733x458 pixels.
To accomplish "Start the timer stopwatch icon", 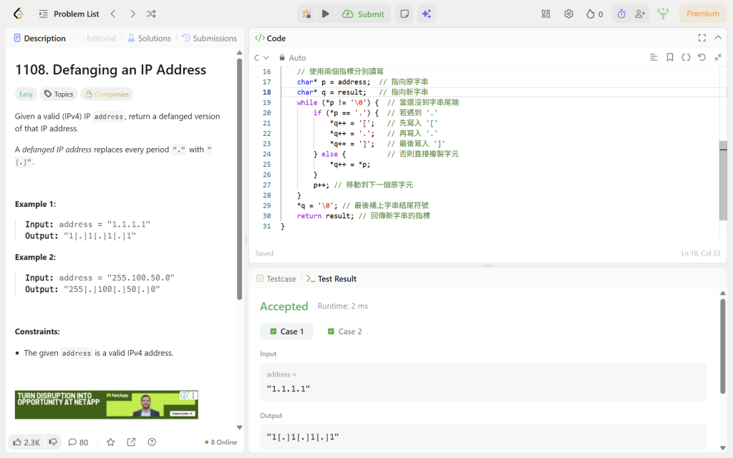I will [621, 14].
